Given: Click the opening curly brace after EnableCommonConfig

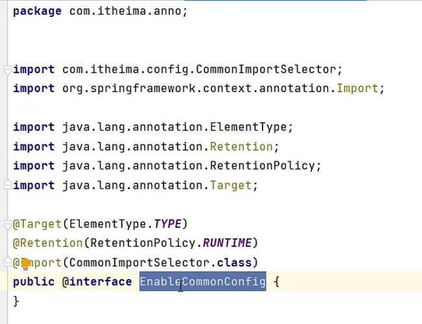Looking at the screenshot, I should (x=276, y=282).
